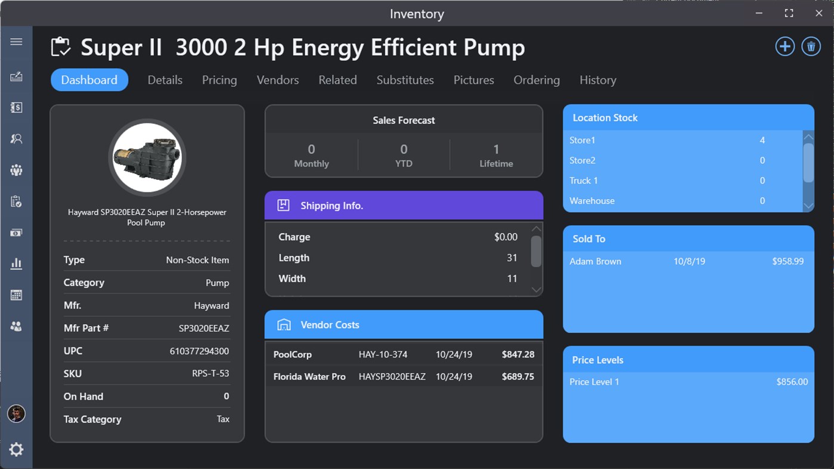Go to the Vendors tab
Viewport: 834px width, 469px height.
tap(278, 80)
